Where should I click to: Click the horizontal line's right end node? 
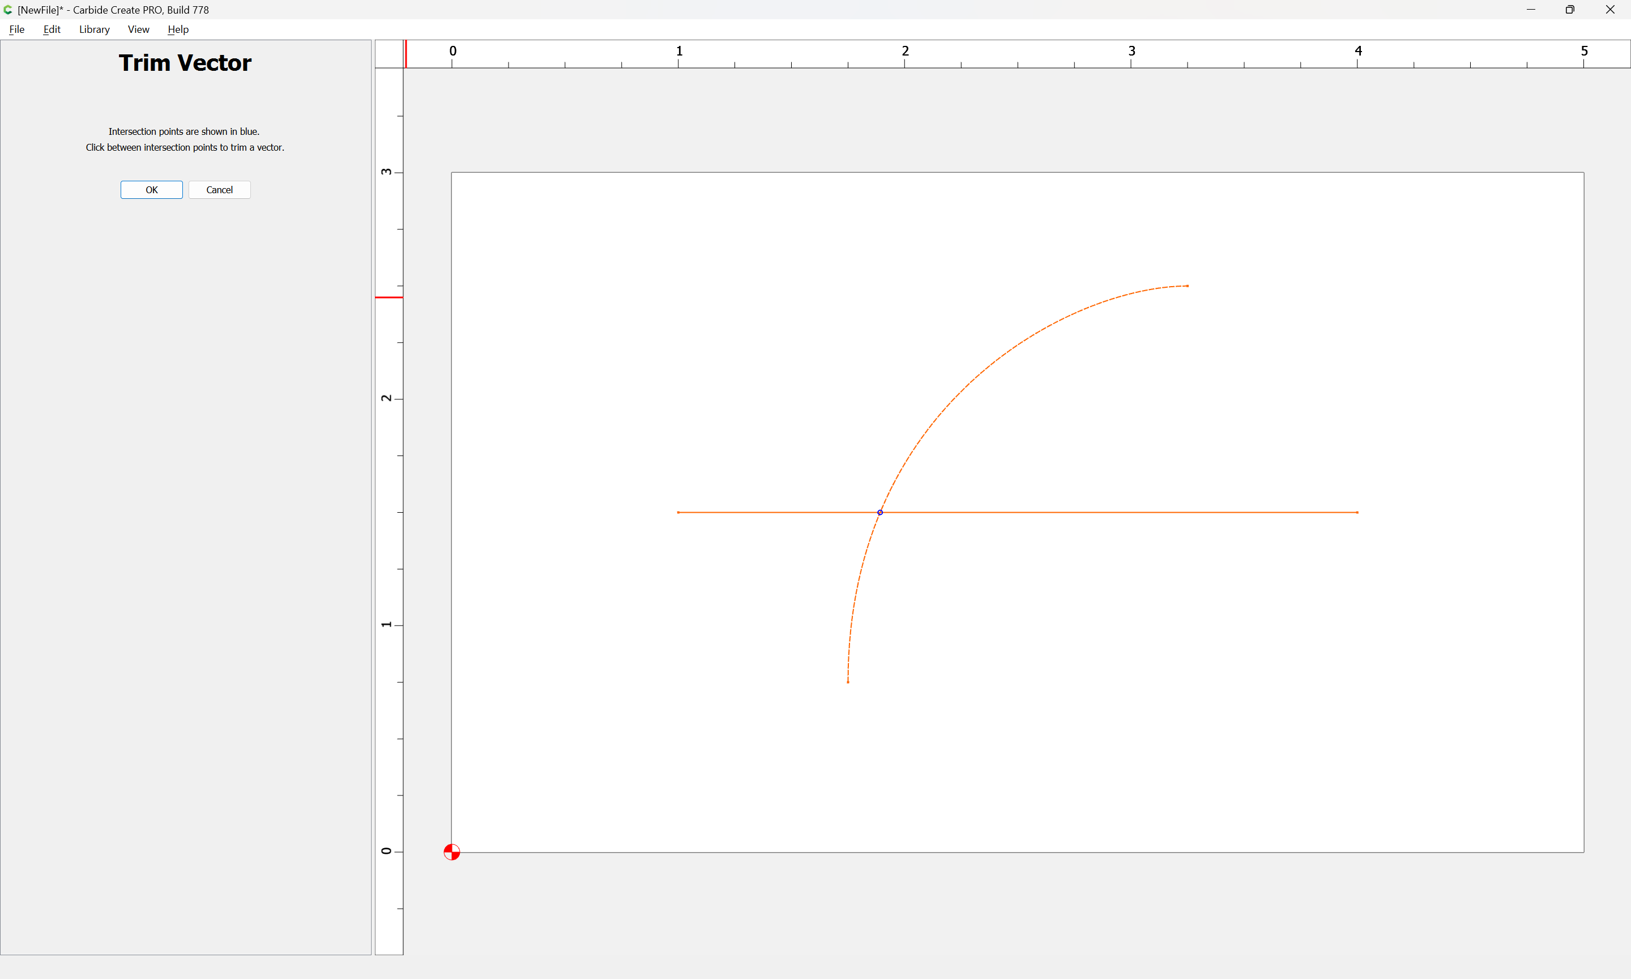1357,513
